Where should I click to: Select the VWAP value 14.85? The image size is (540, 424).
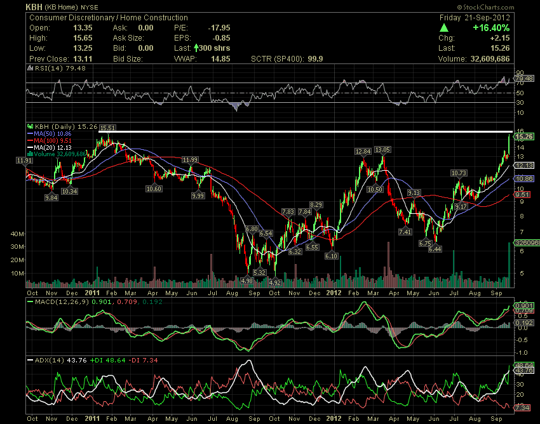point(220,58)
